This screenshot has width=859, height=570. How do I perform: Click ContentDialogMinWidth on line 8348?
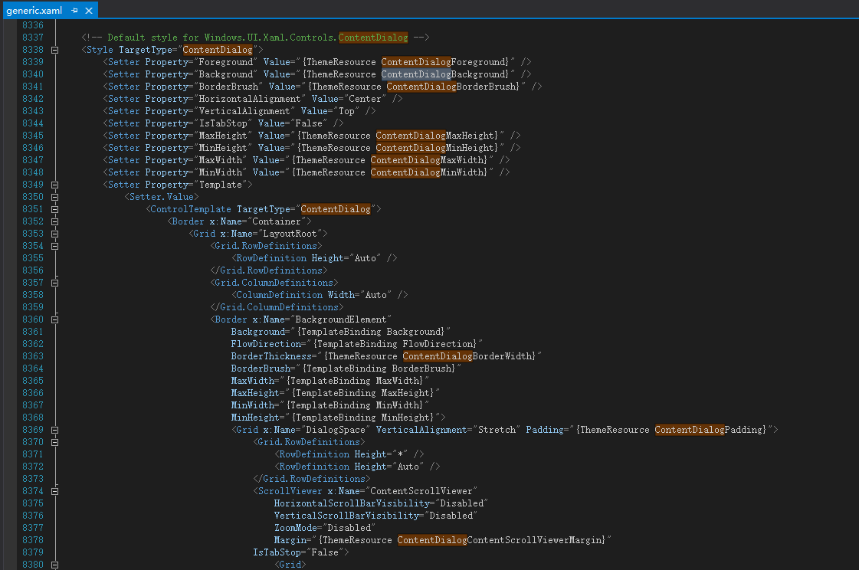coord(429,172)
